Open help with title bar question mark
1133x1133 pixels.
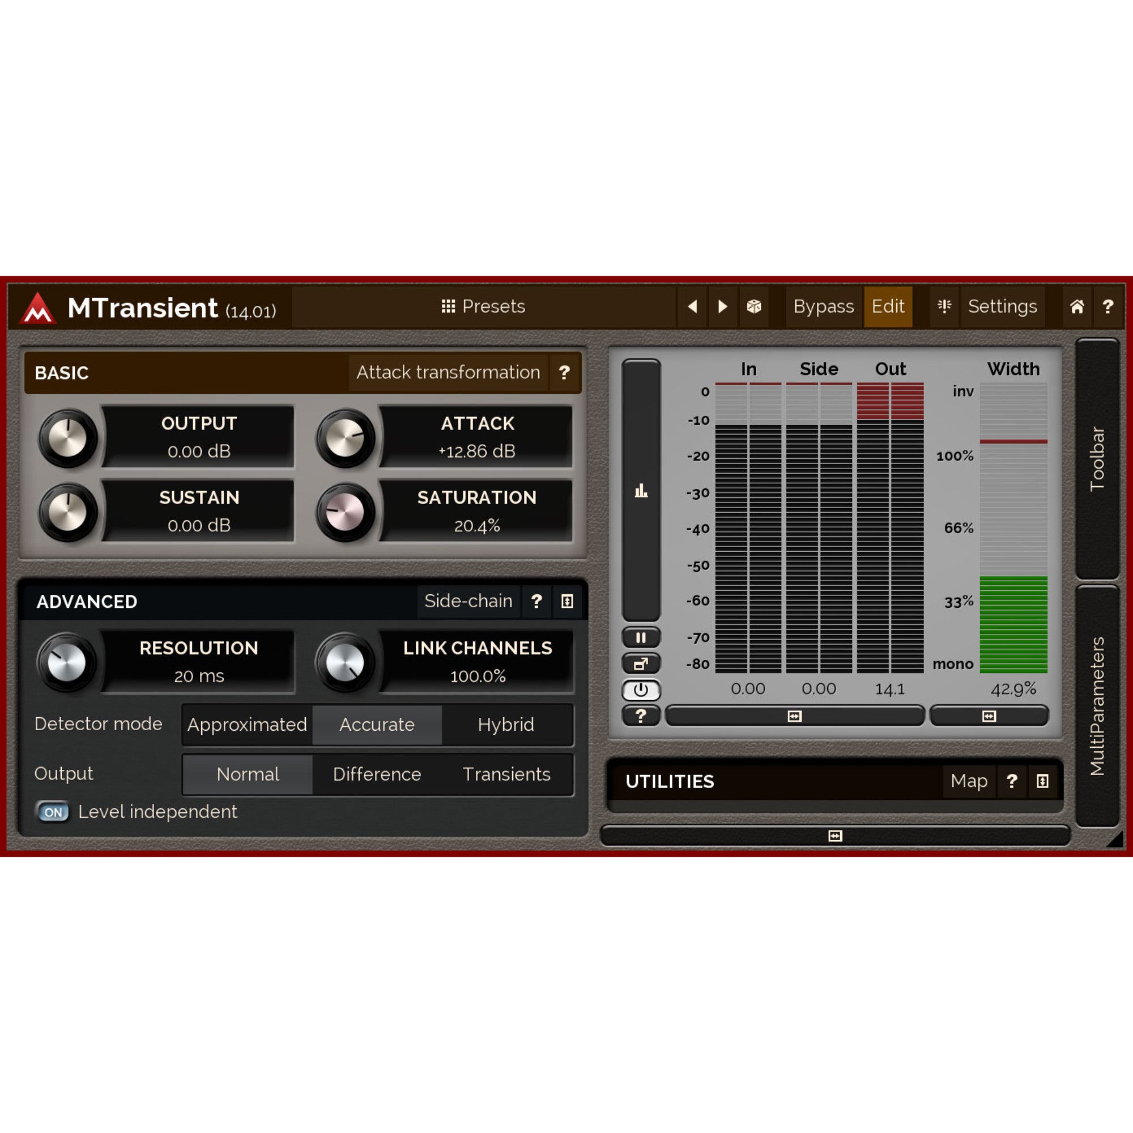(1108, 306)
